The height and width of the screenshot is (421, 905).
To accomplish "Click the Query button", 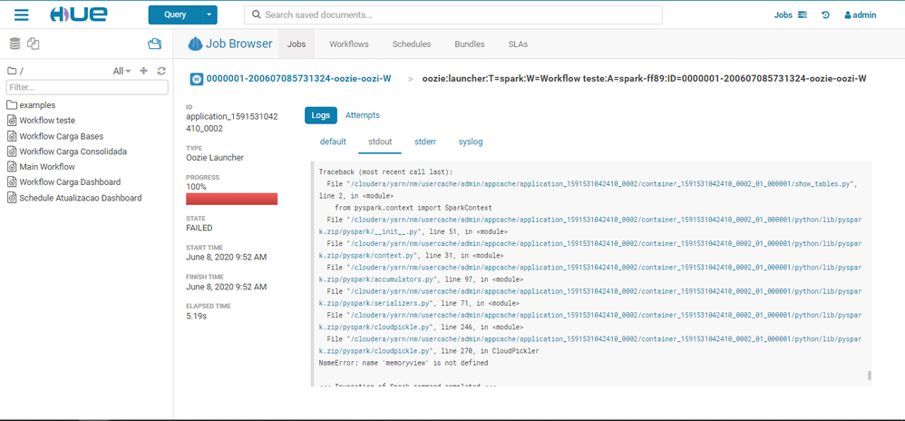I will [175, 15].
